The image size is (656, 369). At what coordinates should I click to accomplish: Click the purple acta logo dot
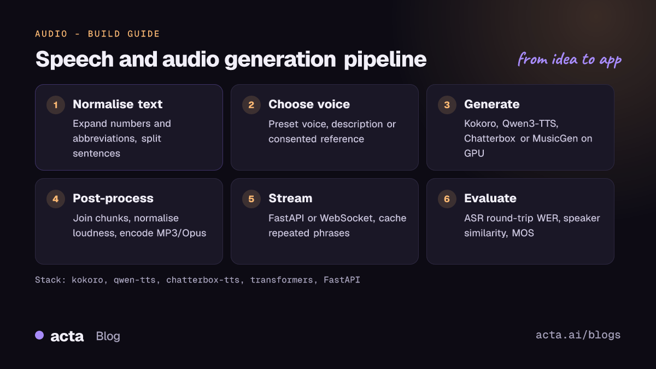(39, 335)
